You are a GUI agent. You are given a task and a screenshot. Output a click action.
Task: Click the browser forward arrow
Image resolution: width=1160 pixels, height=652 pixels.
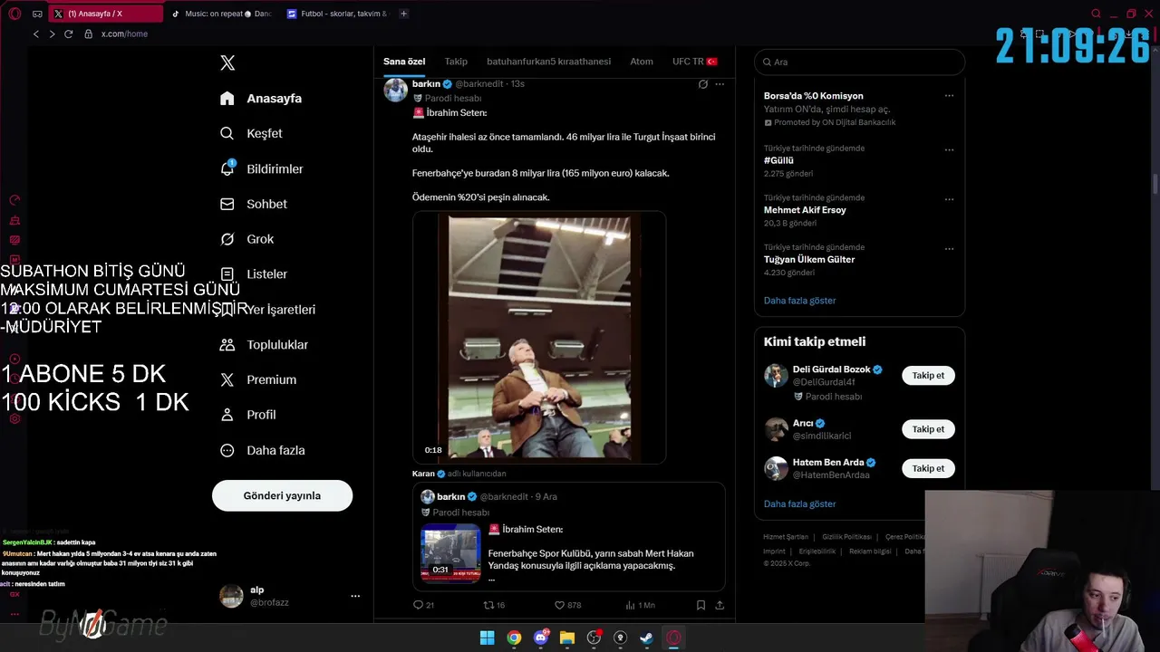(x=52, y=34)
